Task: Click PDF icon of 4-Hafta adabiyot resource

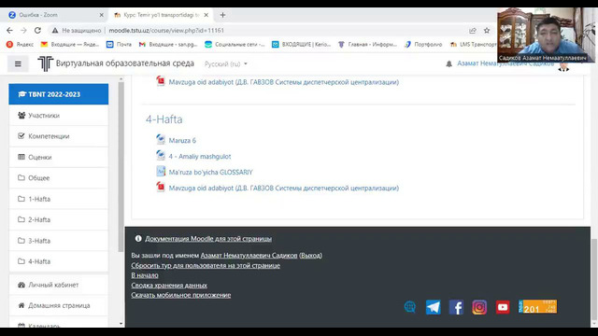Action: point(161,187)
